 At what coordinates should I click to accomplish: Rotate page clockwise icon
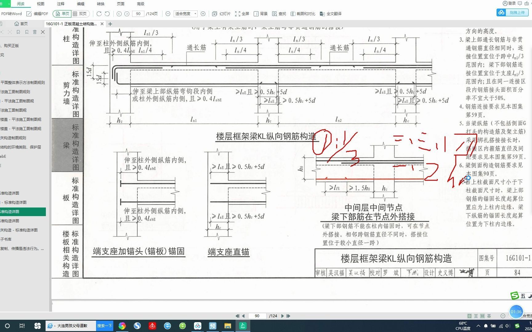[x=99, y=14]
